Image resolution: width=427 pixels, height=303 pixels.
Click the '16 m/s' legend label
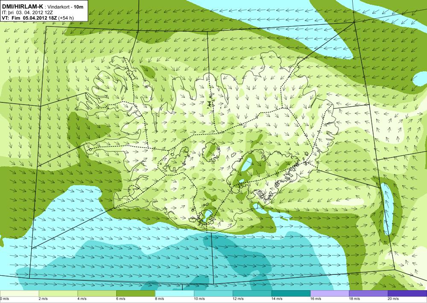pos(316,299)
